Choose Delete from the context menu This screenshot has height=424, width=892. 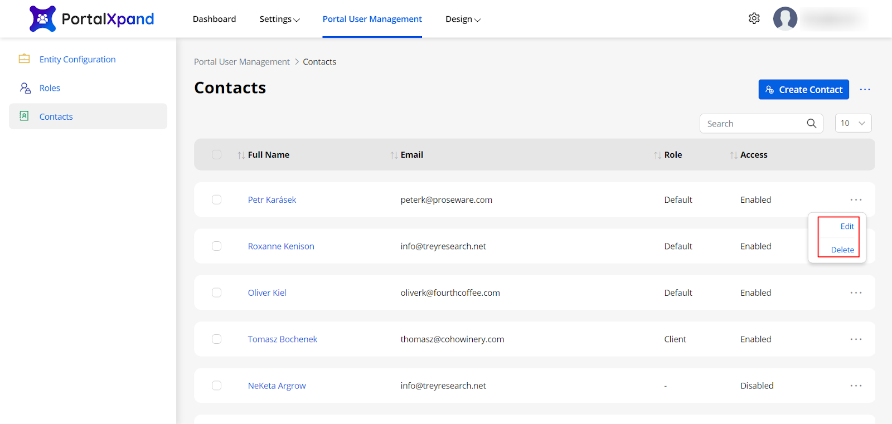pos(842,250)
